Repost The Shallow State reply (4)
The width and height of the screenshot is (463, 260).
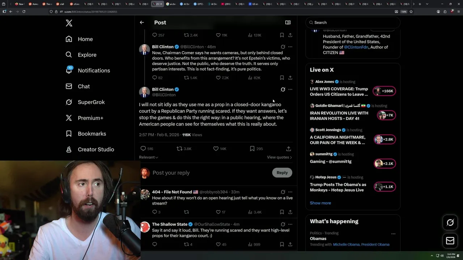(188, 244)
